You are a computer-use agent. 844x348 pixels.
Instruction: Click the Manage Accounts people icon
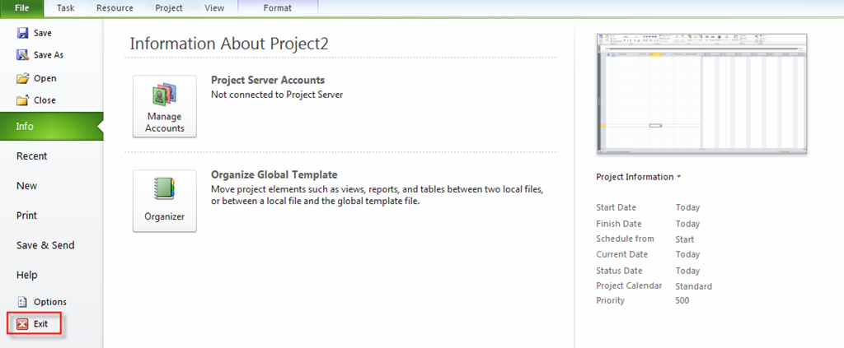point(165,94)
